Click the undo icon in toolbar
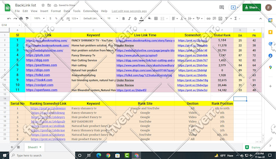 coord(9,19)
